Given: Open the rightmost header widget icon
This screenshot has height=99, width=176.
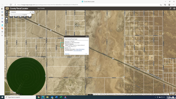Looking at the screenshot, I should 174,8.
